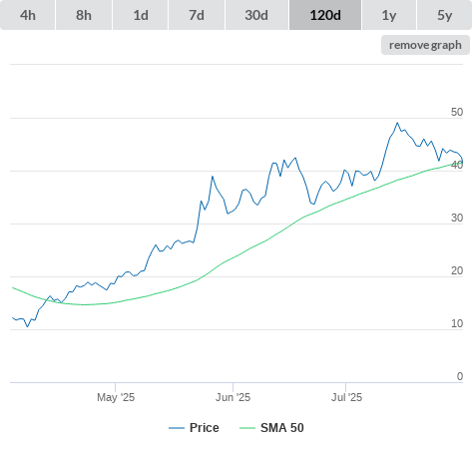The height and width of the screenshot is (454, 473).
Task: Click the 0 value y-axis label
Action: pos(460,376)
